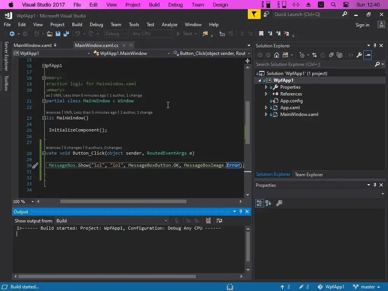
Task: Click the screwdriver quick action icon at line 30
Action: point(35,165)
